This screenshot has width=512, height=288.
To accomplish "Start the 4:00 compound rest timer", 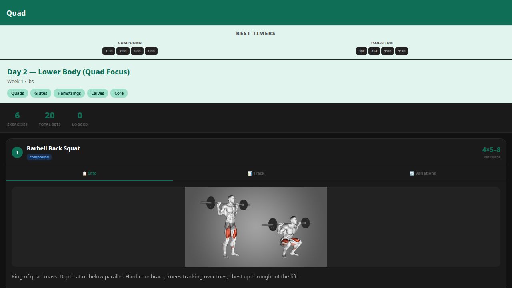I will click(x=151, y=51).
